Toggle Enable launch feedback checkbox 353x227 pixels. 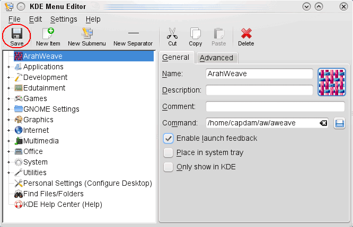pos(168,138)
